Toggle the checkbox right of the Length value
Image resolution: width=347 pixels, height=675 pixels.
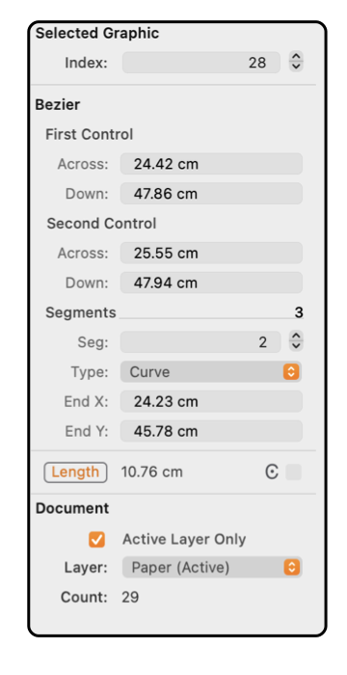(294, 472)
